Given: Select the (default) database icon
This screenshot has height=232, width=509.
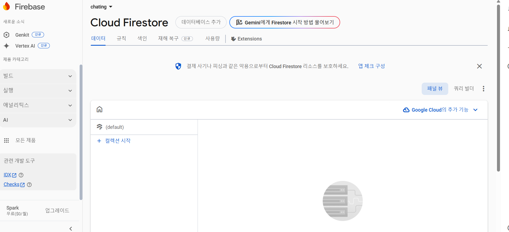Looking at the screenshot, I should [100, 127].
